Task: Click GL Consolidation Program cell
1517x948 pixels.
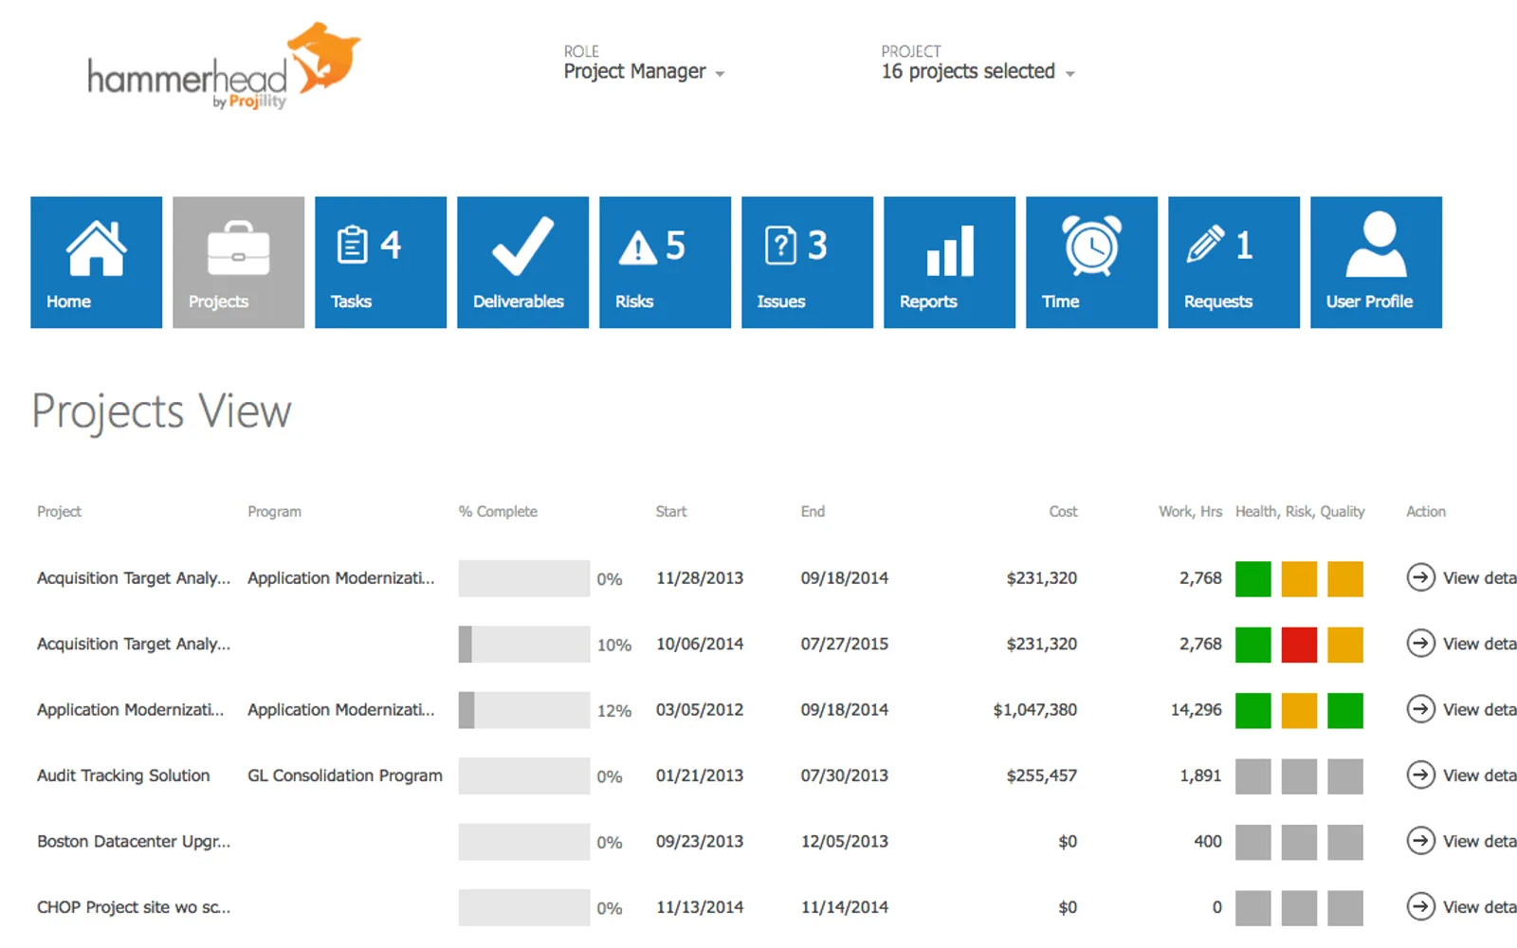Action: click(x=345, y=775)
